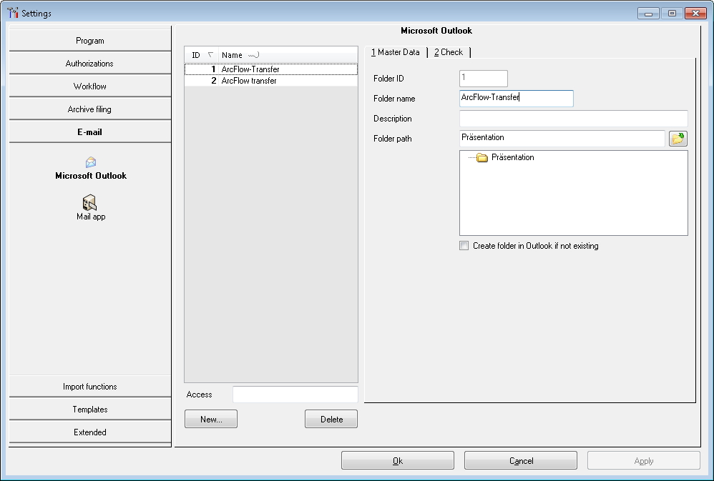
Task: Switch to the 2 Check tab
Action: tap(449, 52)
